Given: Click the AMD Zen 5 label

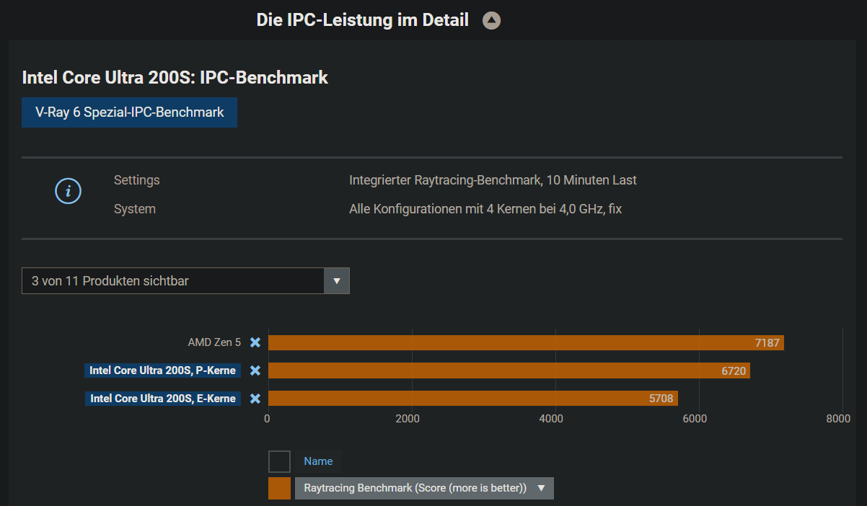Looking at the screenshot, I should tap(214, 343).
